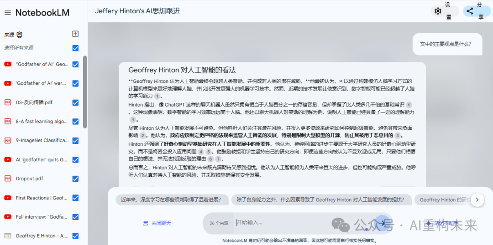
Task: Open citation 2 in the answer
Action: (142, 136)
